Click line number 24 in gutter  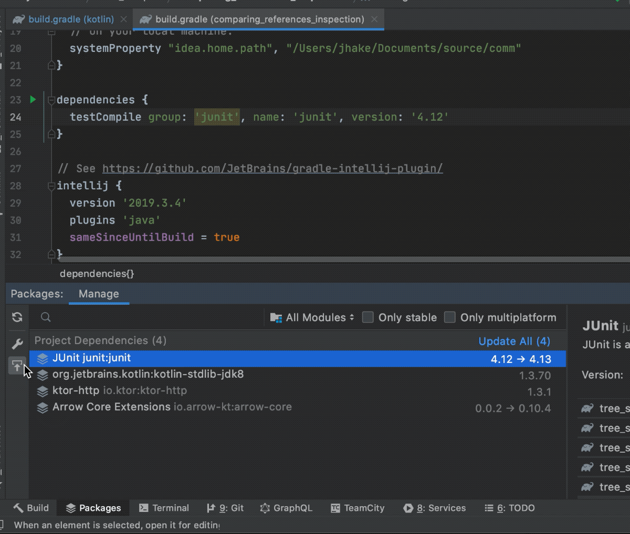pyautogui.click(x=15, y=117)
